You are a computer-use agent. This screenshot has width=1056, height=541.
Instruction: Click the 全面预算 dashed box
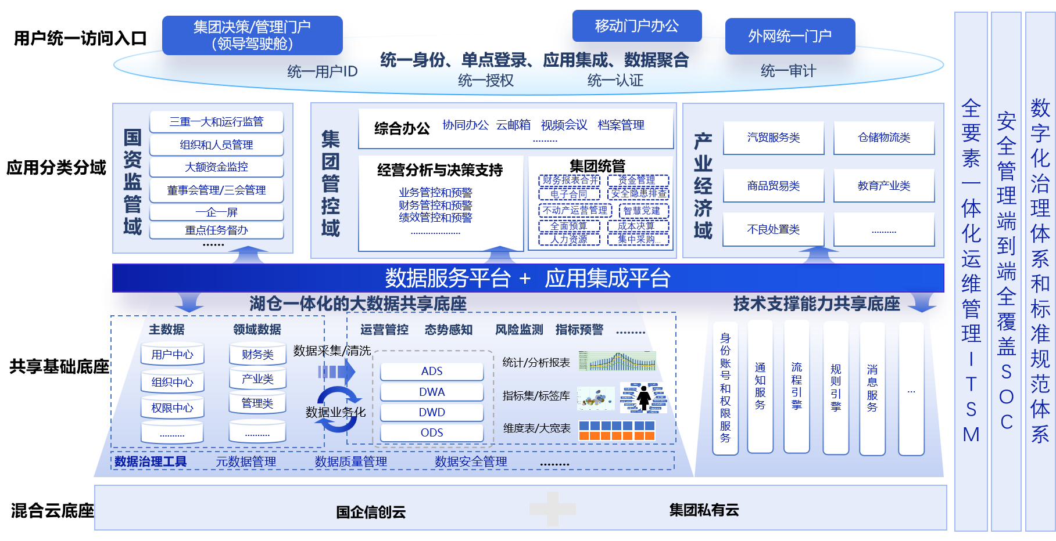click(x=569, y=226)
